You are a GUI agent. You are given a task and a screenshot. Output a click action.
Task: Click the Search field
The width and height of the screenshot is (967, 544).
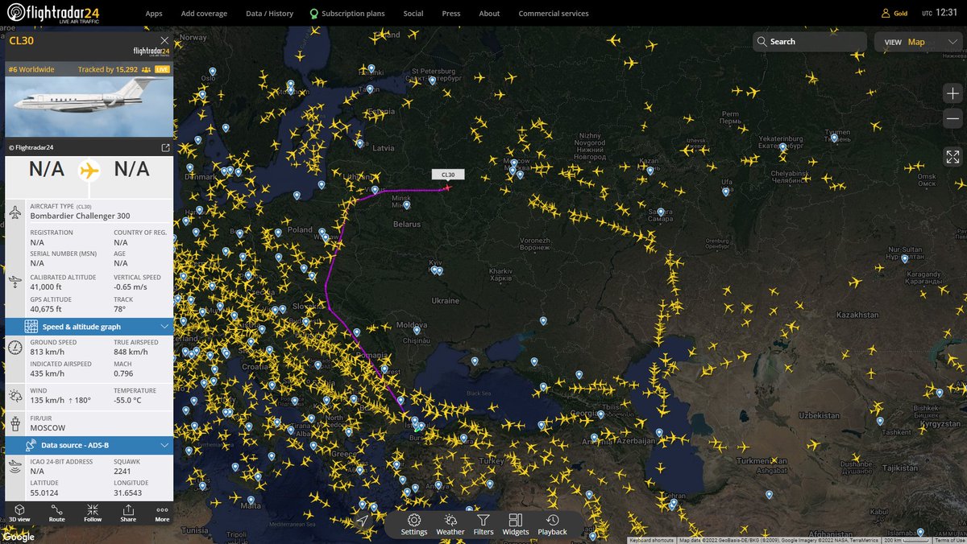[x=810, y=42]
